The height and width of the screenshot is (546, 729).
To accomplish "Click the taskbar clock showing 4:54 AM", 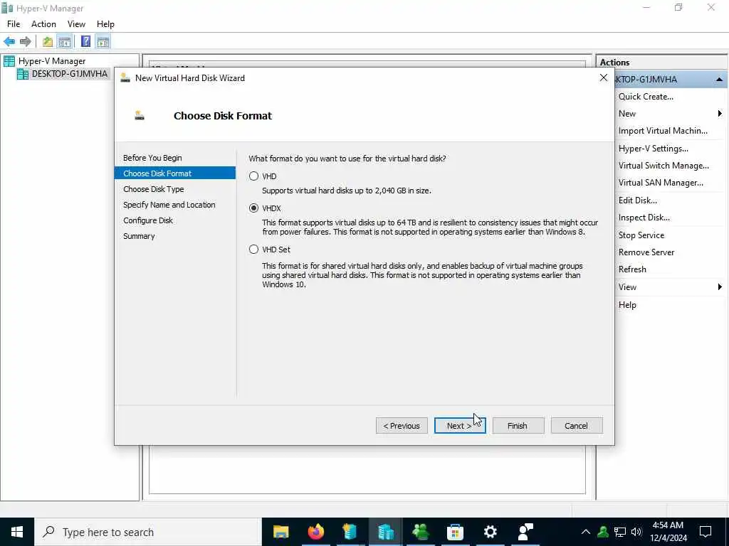I will coord(668,532).
